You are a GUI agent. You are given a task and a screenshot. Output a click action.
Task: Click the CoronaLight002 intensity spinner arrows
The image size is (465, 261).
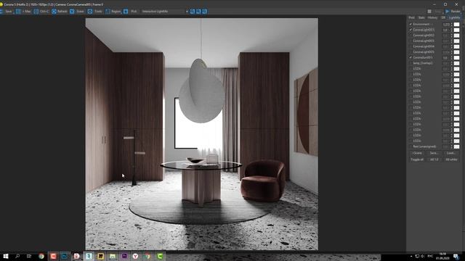pos(452,36)
